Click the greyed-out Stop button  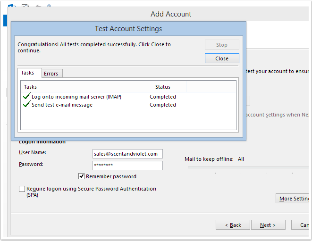(222, 45)
